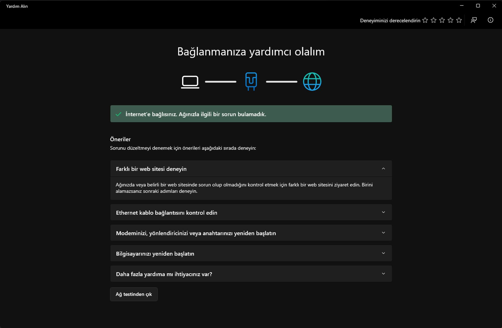This screenshot has width=502, height=328.
Task: Open the info circle icon
Action: pos(490,20)
